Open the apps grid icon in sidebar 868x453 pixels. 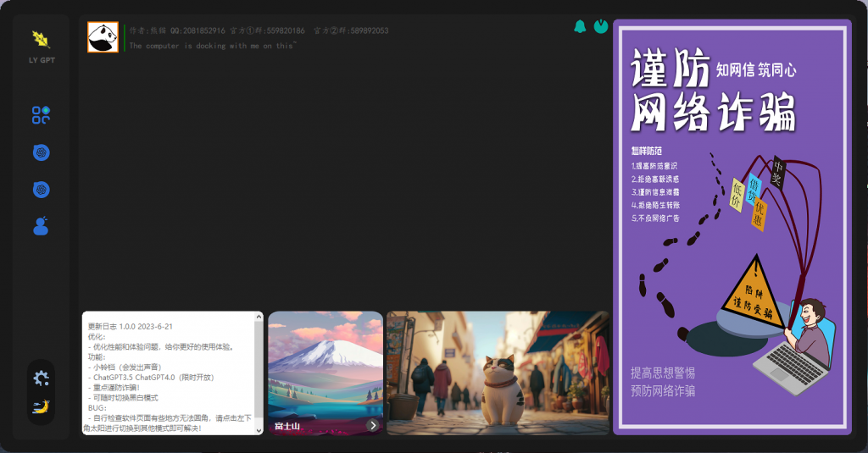click(x=41, y=115)
